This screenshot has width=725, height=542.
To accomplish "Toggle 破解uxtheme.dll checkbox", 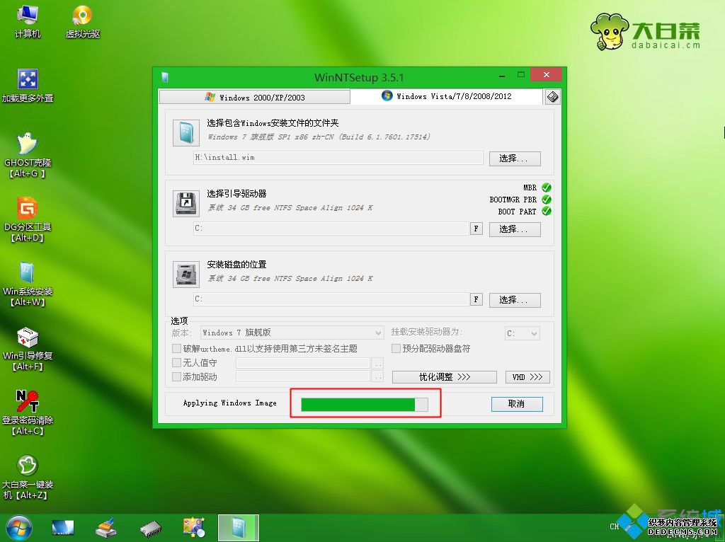I will pyautogui.click(x=176, y=348).
